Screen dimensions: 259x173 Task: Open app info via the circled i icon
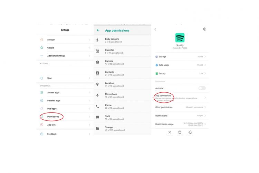(204, 29)
